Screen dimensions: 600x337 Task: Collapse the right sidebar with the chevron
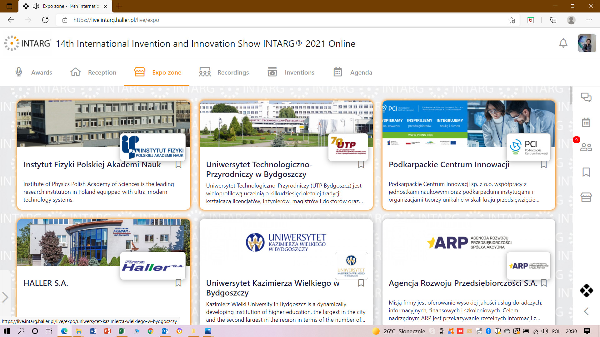[586, 311]
